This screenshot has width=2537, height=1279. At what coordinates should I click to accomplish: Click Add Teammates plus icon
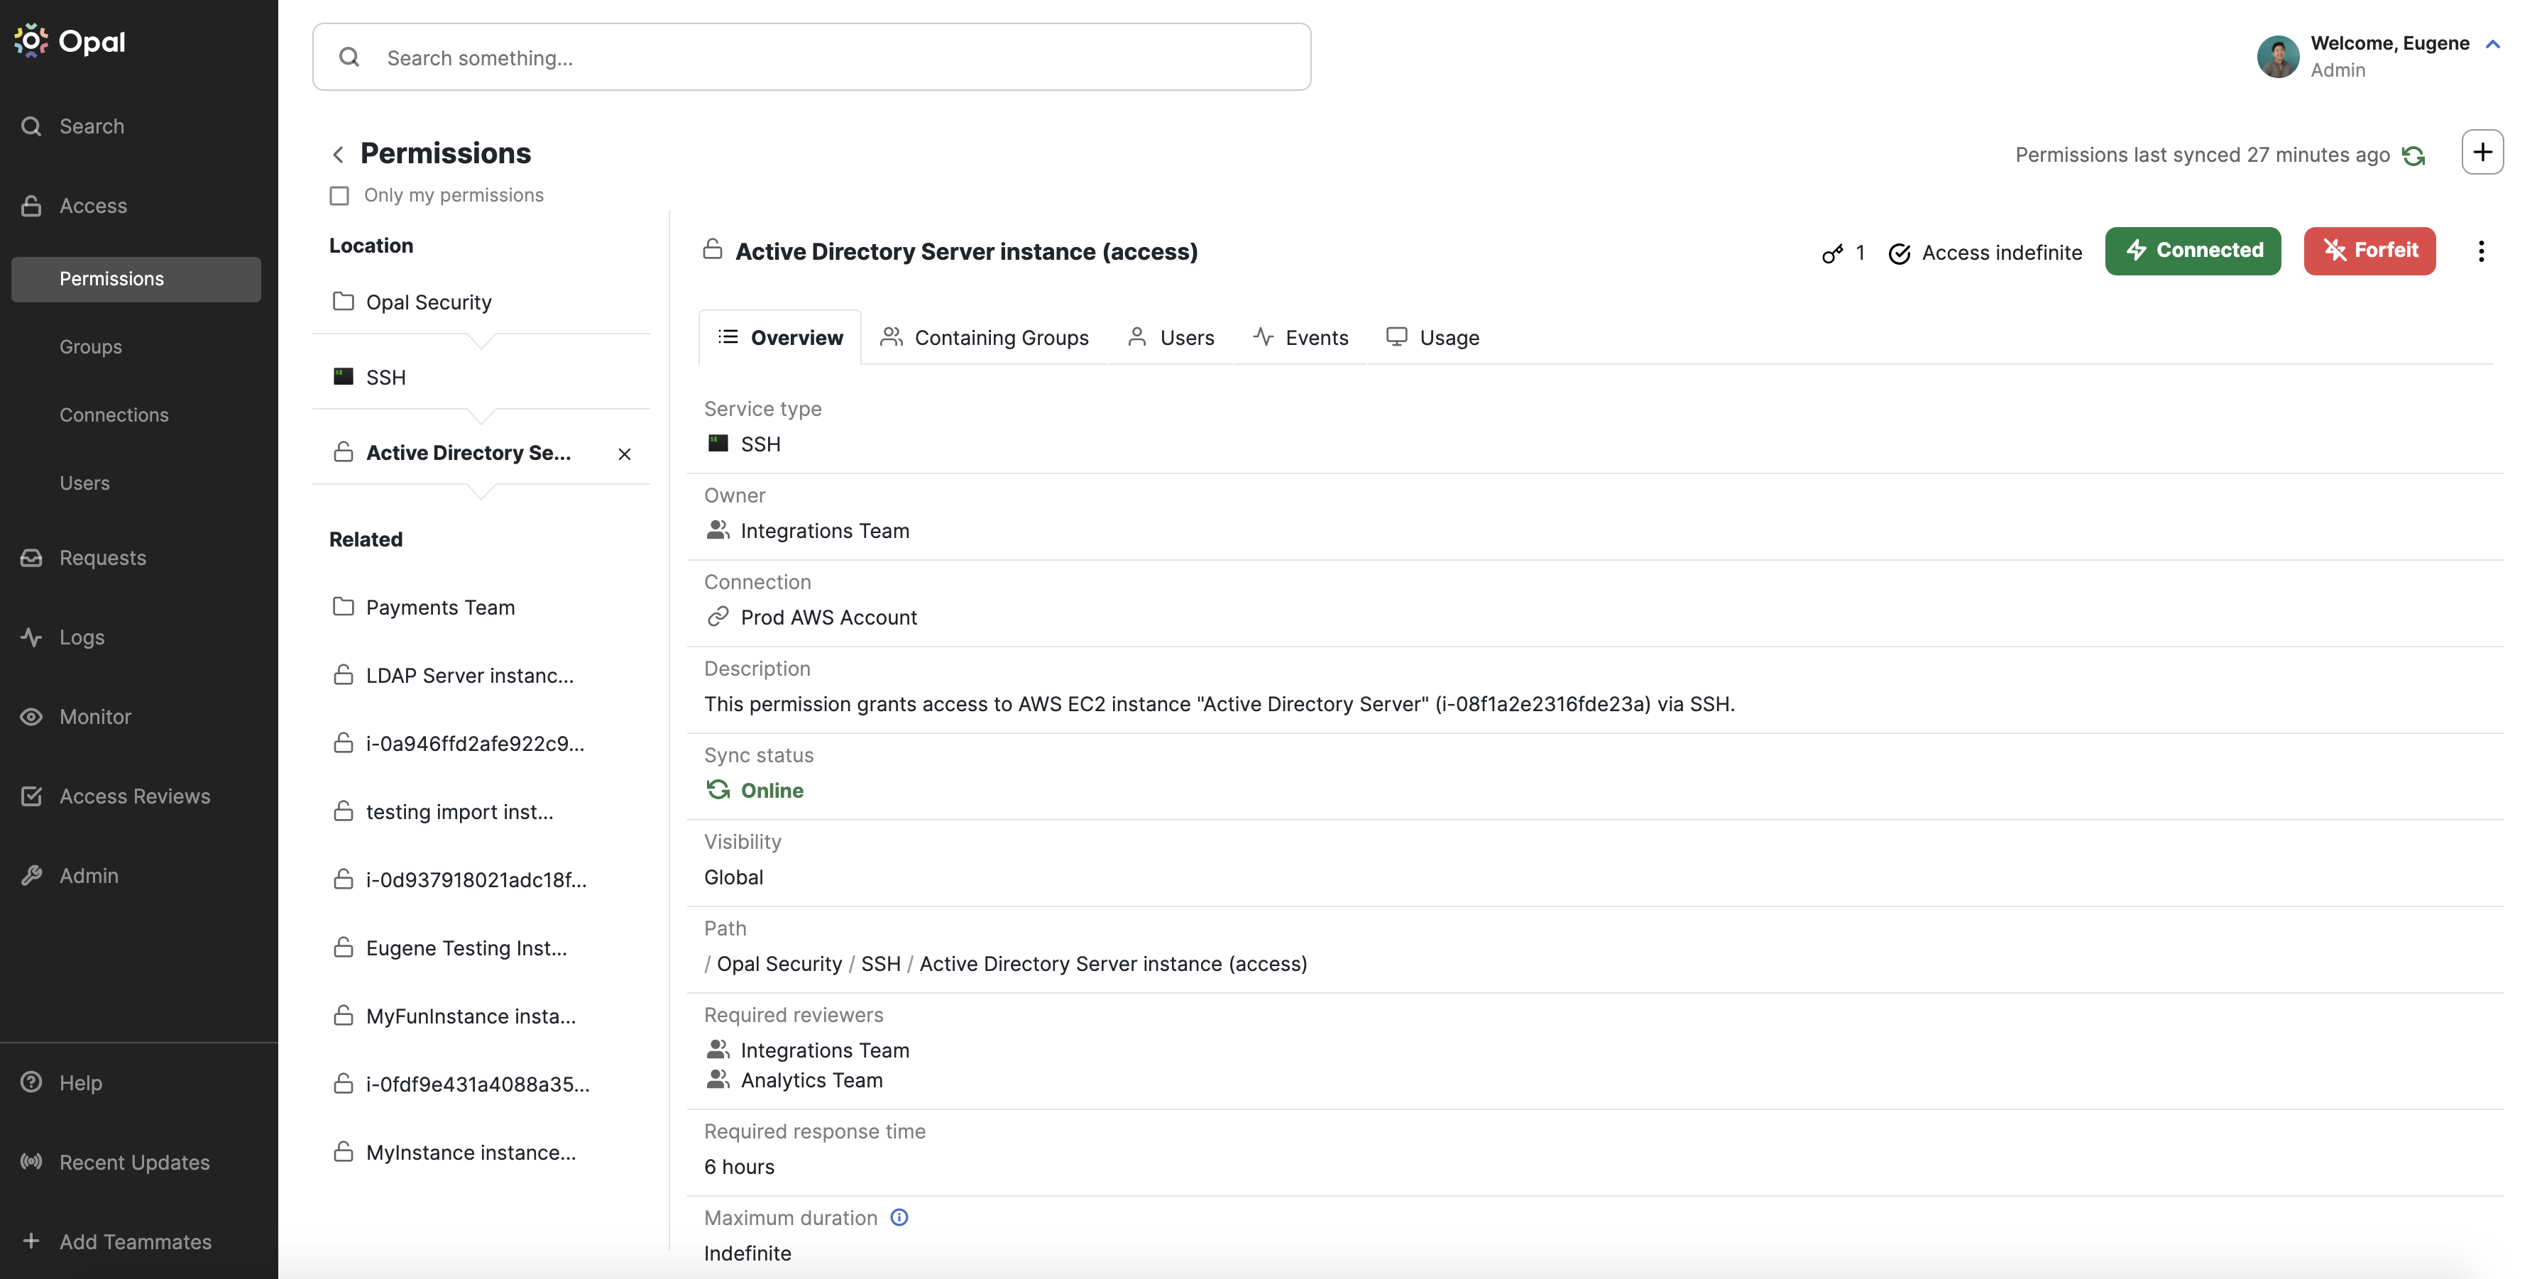coord(31,1241)
